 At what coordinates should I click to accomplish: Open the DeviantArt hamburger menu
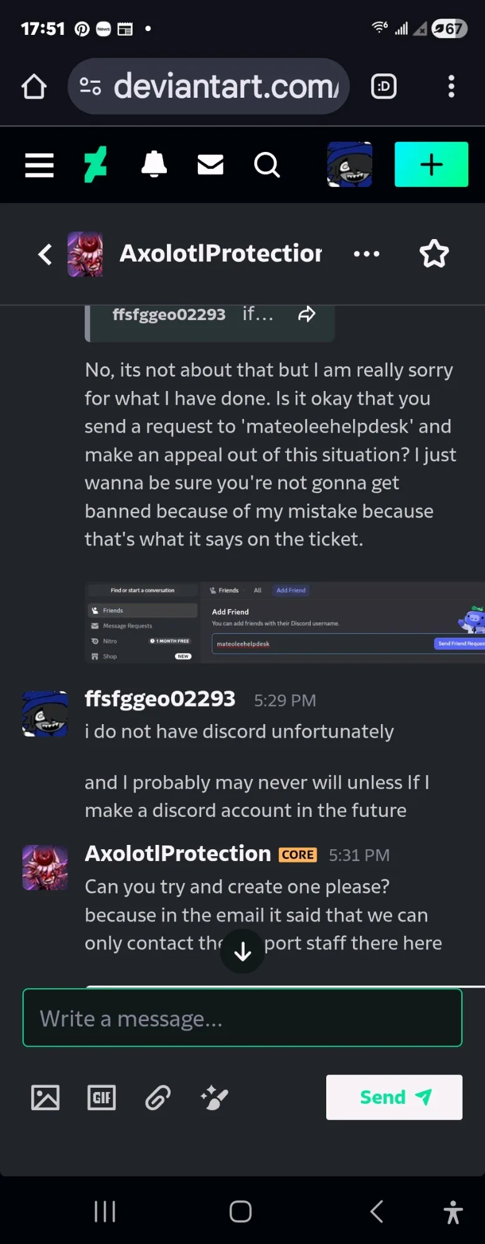coord(39,165)
